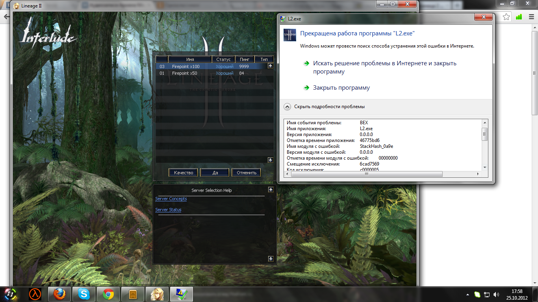Click the Lineage II window title icon
Viewport: 538px width, 302px height.
pos(17,6)
